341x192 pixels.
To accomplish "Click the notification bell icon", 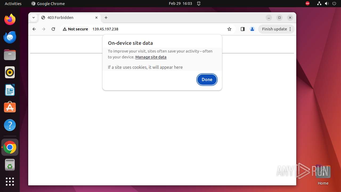I will [x=199, y=3].
